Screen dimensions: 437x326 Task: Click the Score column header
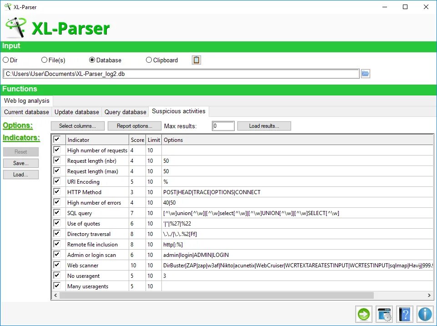pyautogui.click(x=137, y=140)
